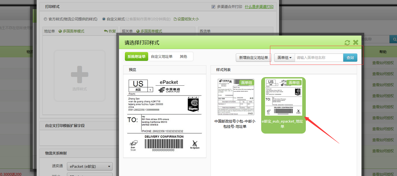Click 多国面单模式 next to 地址单

pyautogui.click(x=74, y=31)
